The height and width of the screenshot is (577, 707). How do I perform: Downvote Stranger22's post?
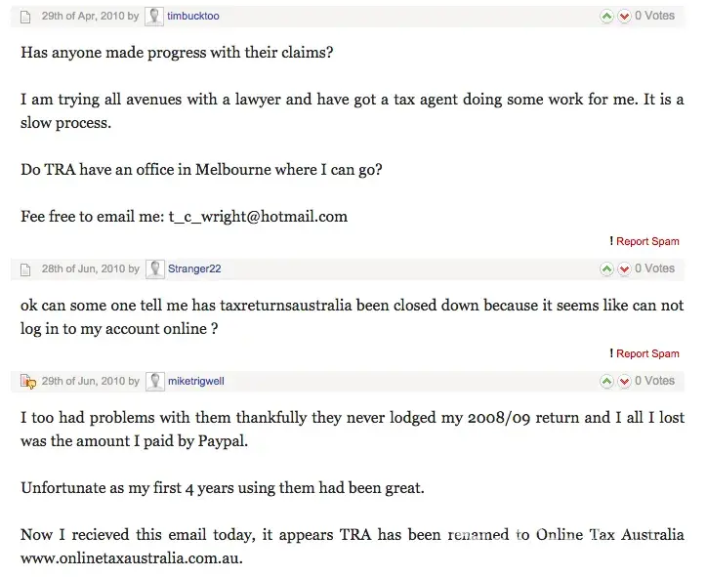624,269
